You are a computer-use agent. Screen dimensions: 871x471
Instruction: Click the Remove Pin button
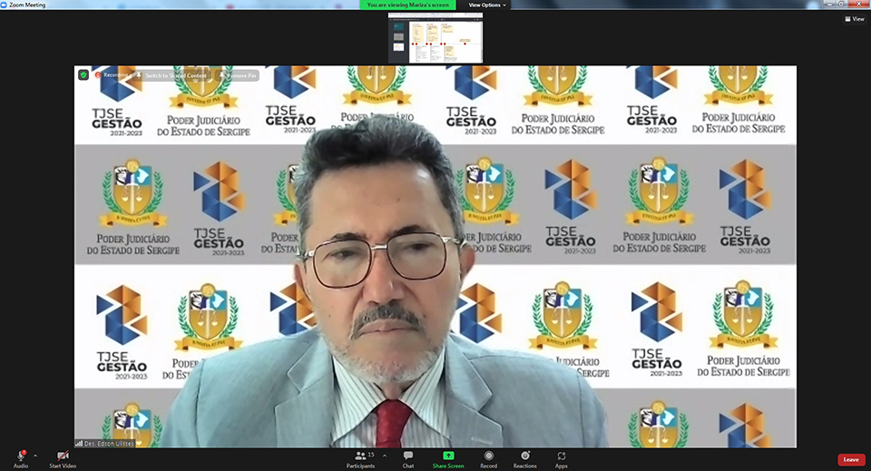click(x=240, y=75)
